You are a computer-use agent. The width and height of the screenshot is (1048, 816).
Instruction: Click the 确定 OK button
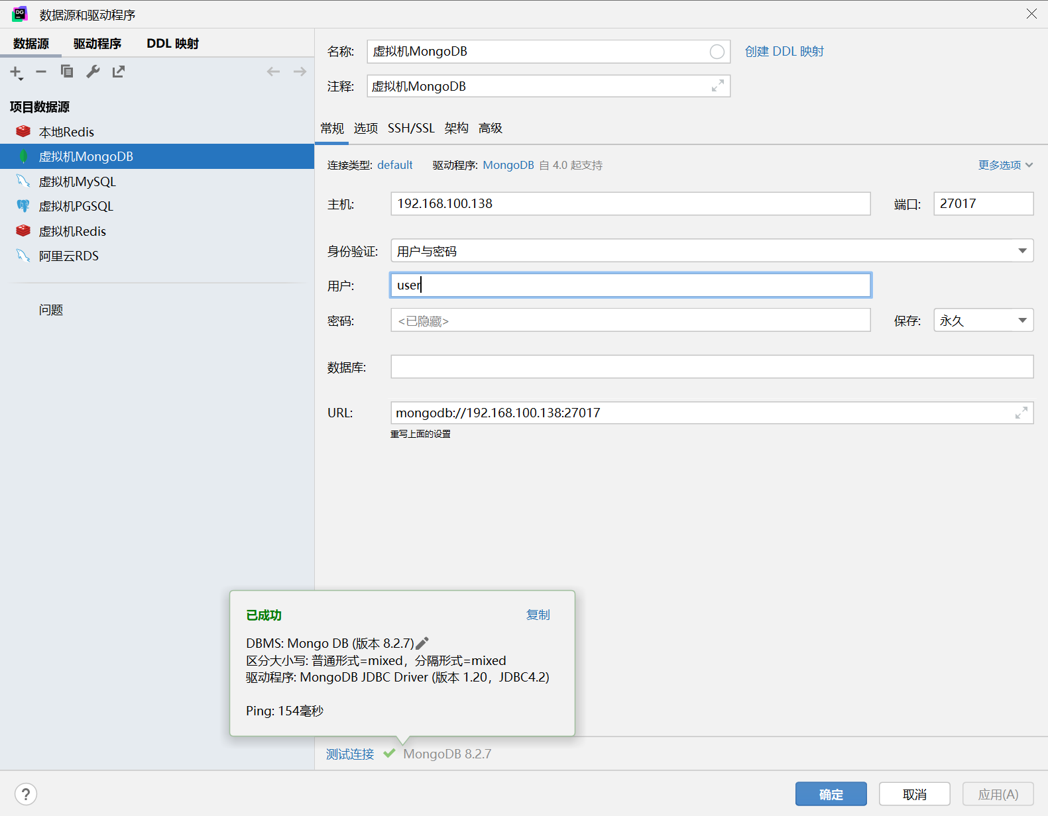[831, 794]
